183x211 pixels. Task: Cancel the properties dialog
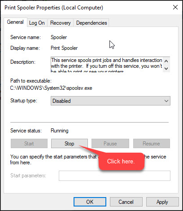tap(126, 202)
